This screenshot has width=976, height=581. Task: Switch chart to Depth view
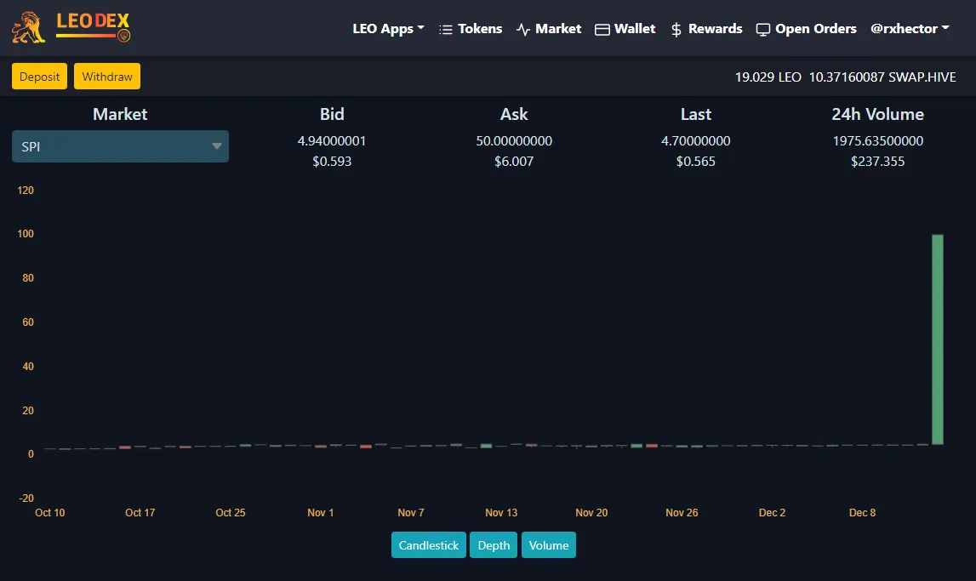click(494, 545)
